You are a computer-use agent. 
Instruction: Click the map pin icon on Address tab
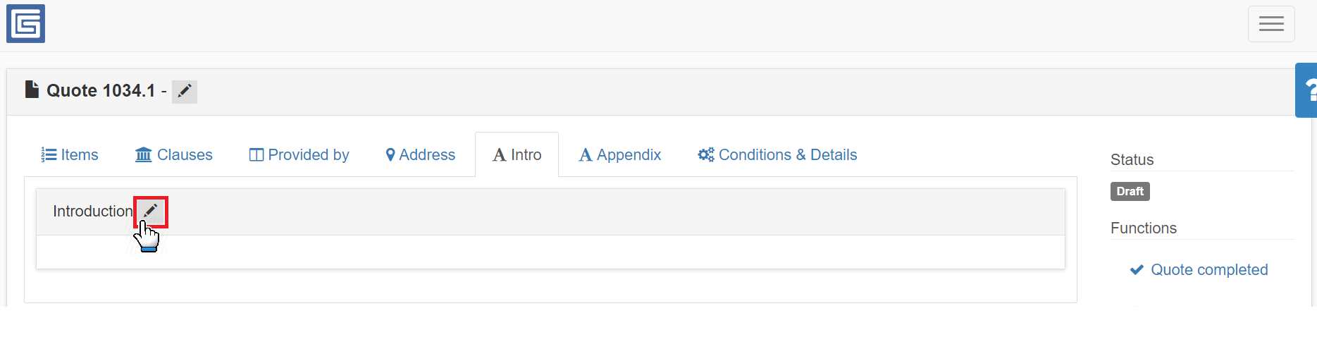(x=390, y=155)
